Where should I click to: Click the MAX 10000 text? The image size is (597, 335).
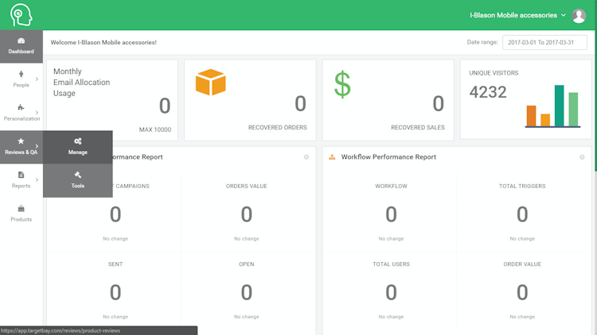click(x=155, y=129)
